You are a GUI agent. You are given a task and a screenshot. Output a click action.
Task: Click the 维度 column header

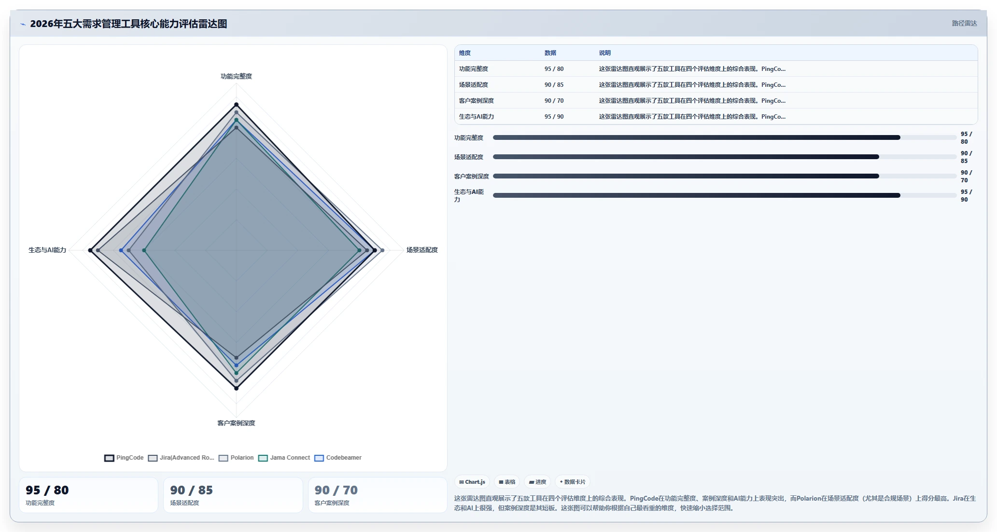(465, 53)
